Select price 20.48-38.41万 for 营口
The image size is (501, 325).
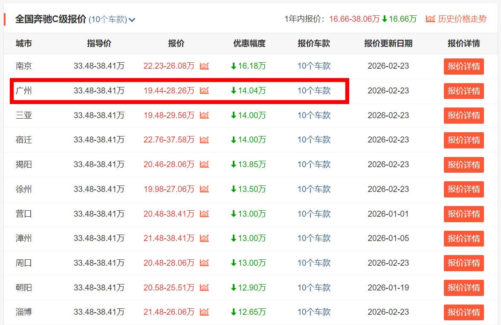click(169, 214)
